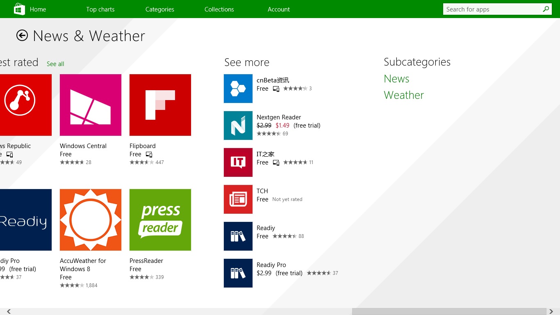Click the Windows Central app name

83,146
